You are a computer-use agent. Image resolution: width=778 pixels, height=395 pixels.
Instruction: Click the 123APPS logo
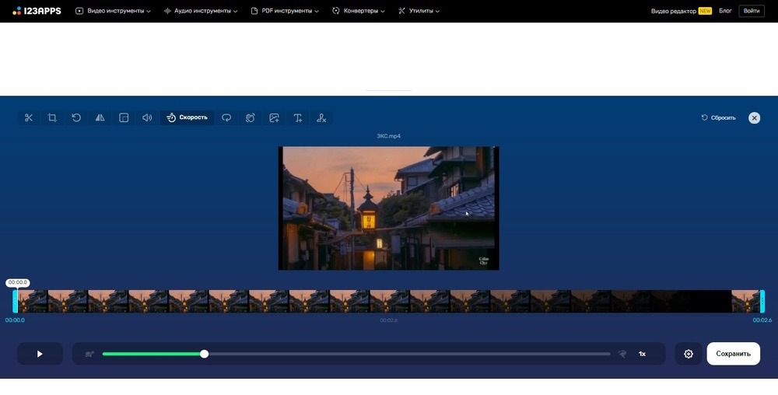(37, 11)
